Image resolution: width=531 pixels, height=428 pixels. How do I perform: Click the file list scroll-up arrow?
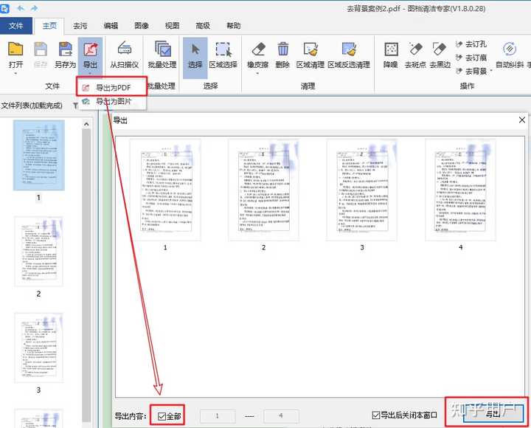(86, 125)
